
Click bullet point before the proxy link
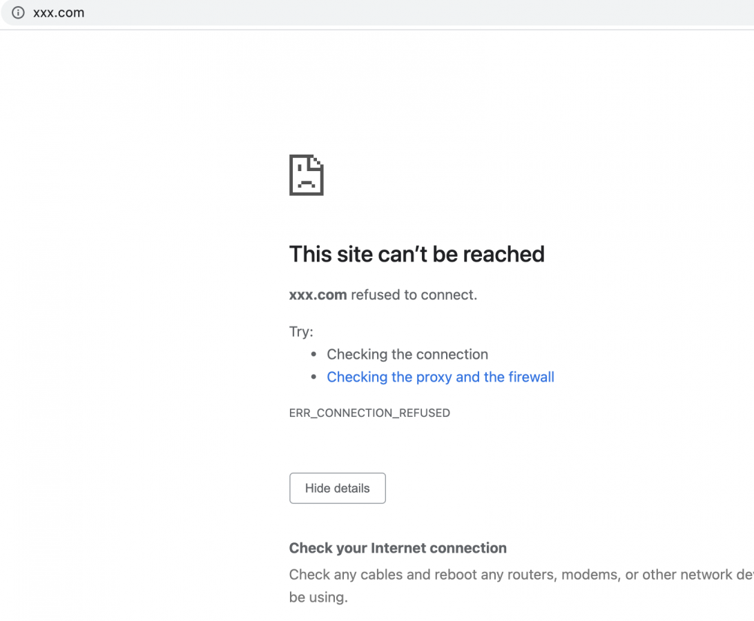[x=313, y=377]
